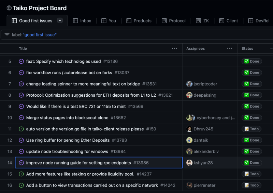The height and width of the screenshot is (193, 273).
Task: Open Todo status dropdown for issue #14237
Action: pyautogui.click(x=252, y=174)
